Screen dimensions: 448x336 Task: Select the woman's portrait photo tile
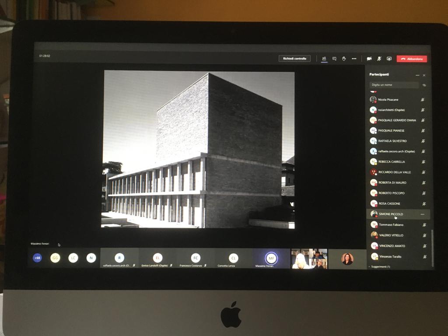347,259
